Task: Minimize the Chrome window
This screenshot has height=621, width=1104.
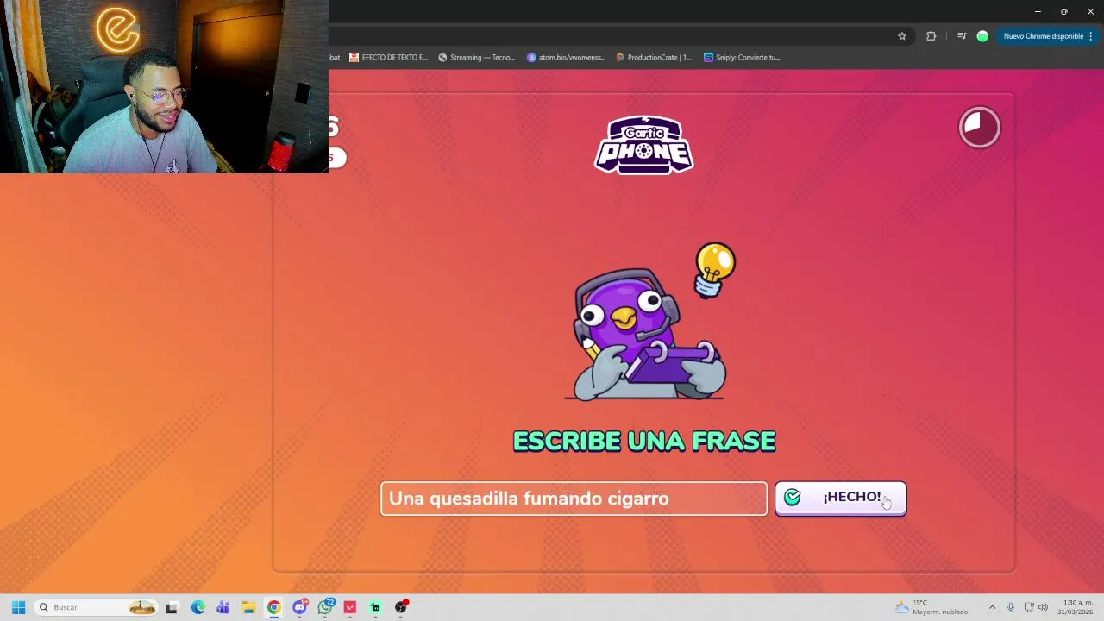Action: click(1038, 11)
